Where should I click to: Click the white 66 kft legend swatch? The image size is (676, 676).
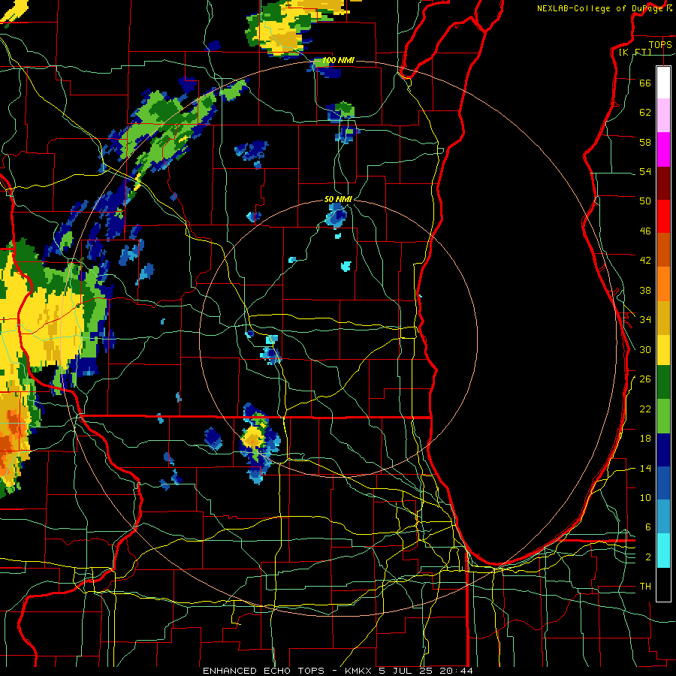pyautogui.click(x=663, y=83)
